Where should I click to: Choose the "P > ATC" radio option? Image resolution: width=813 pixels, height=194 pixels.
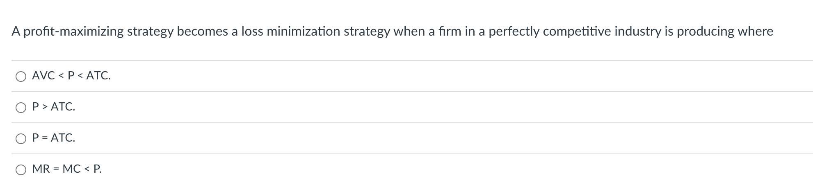[21, 108]
